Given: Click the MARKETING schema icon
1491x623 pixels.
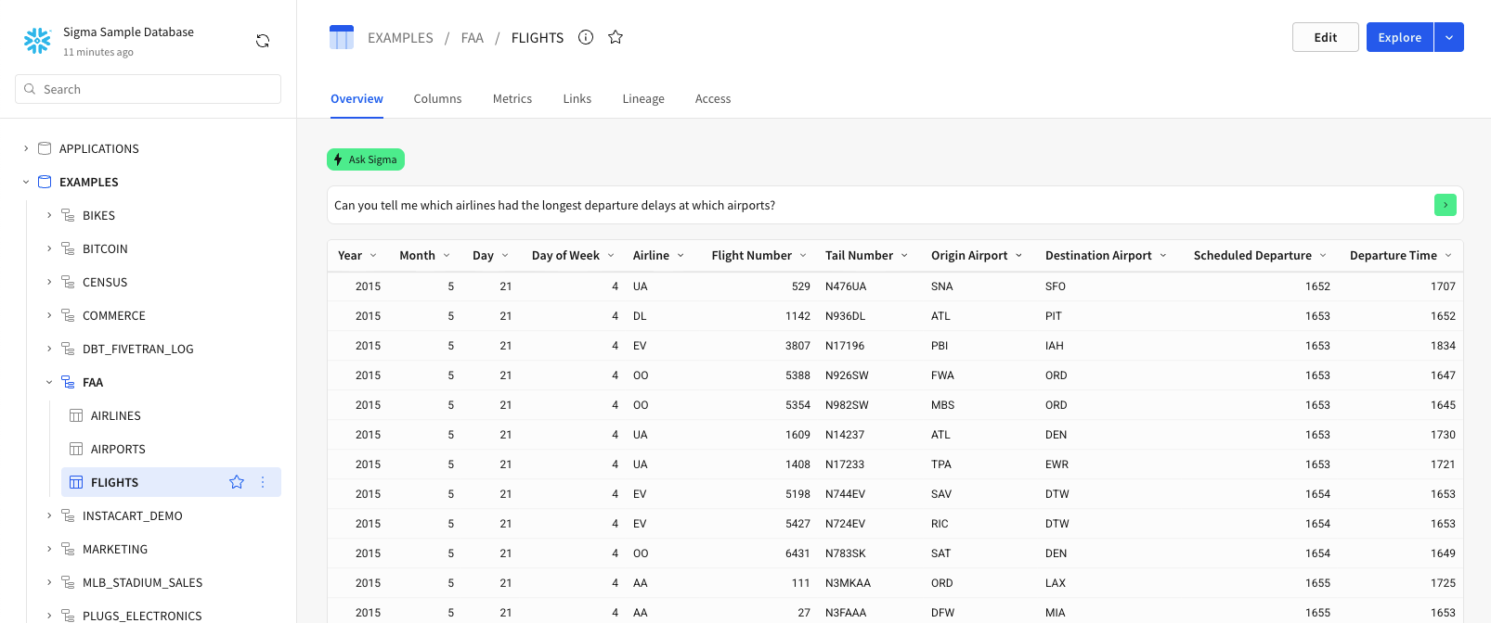Looking at the screenshot, I should [68, 549].
